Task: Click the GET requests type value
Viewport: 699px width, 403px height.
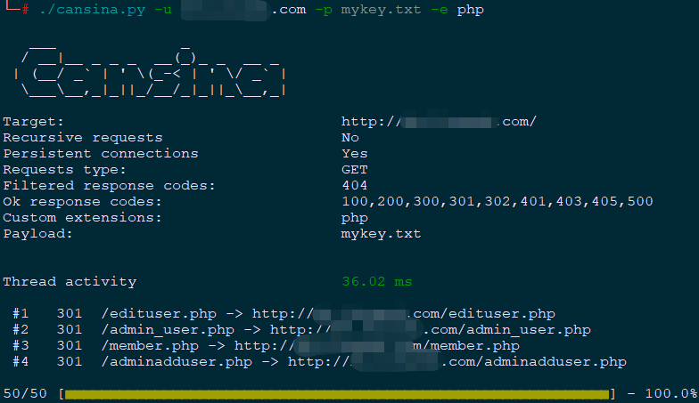Action: click(355, 170)
